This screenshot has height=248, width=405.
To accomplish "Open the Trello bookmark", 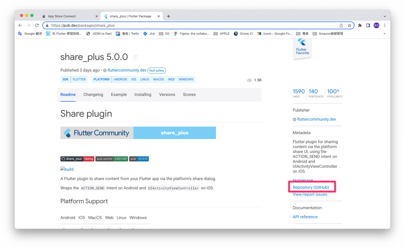I will click(x=128, y=34).
